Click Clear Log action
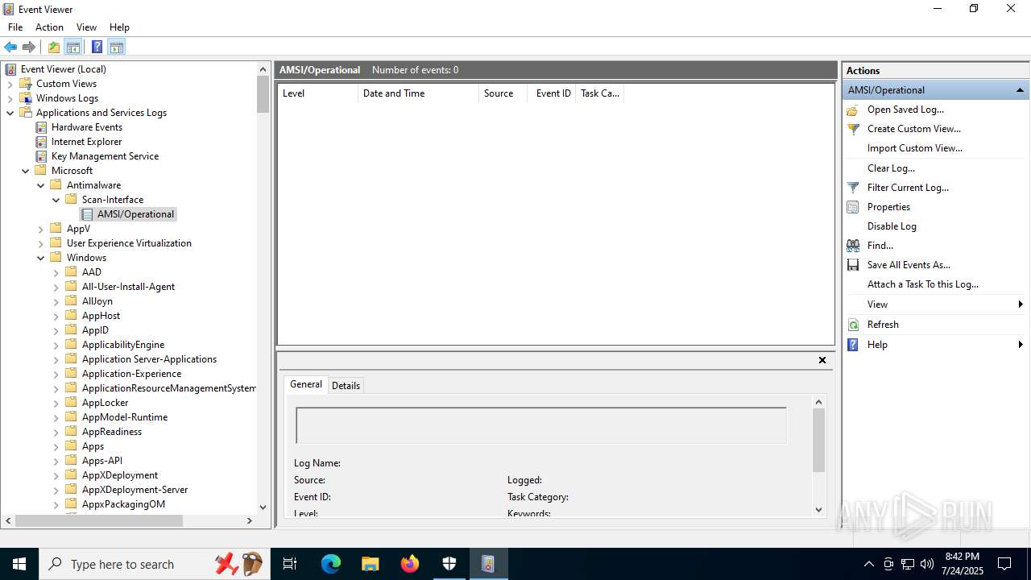 pos(891,168)
